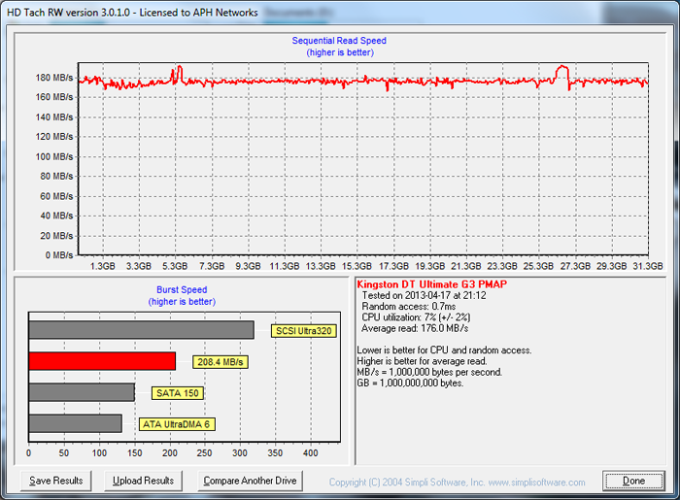
Task: Click the Save Results button
Action: [56, 481]
